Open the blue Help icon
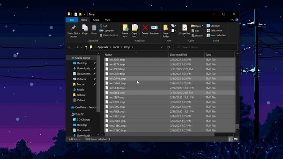Image resolution: width=283 pixels, height=159 pixels. pyautogui.click(x=237, y=20)
